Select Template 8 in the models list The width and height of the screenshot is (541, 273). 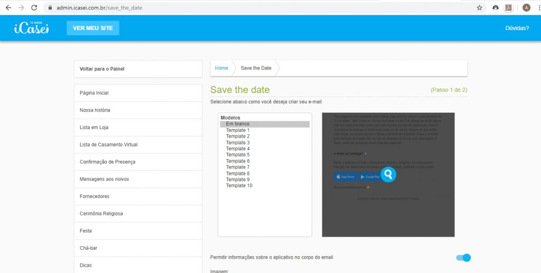click(265, 173)
